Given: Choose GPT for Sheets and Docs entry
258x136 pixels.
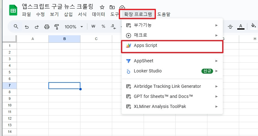Looking at the screenshot, I should point(172,96).
